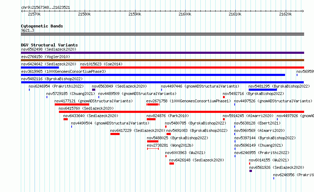This screenshot has height=192, width=314.
Task: Open nsv6561926 (Sedlazeck2020) label
Action: coord(277,167)
